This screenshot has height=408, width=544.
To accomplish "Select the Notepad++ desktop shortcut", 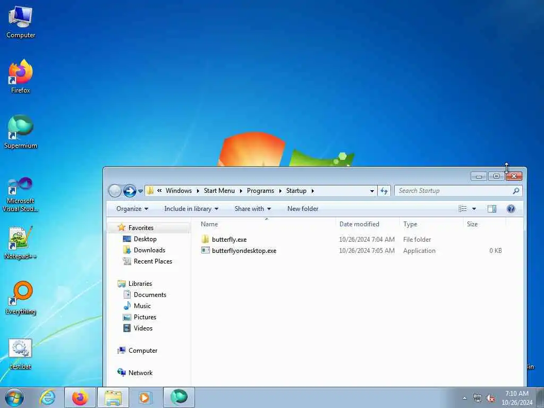I will pos(21,242).
